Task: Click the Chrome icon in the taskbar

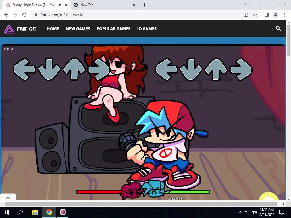Action: (49, 212)
